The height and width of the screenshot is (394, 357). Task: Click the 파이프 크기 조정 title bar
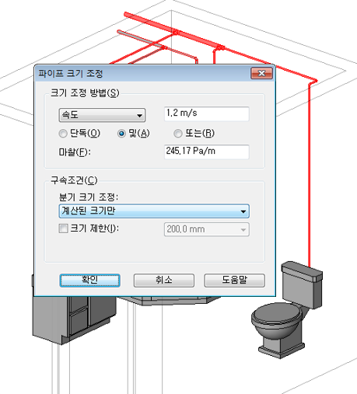tap(142, 73)
